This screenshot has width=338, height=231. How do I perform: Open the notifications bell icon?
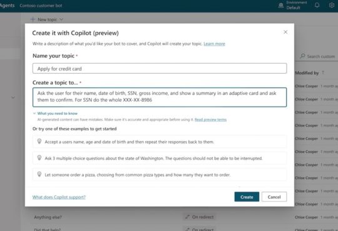317,5
